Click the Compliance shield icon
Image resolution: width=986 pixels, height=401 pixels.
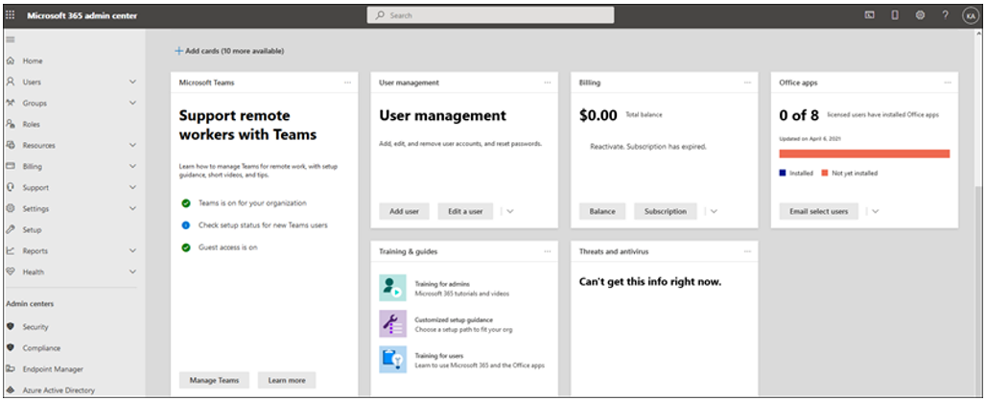click(x=10, y=347)
